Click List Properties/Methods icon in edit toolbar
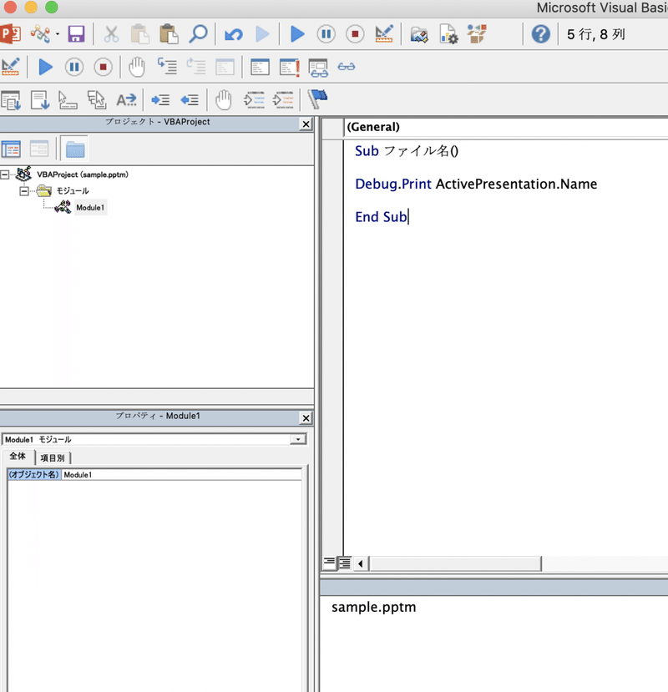 click(x=11, y=100)
